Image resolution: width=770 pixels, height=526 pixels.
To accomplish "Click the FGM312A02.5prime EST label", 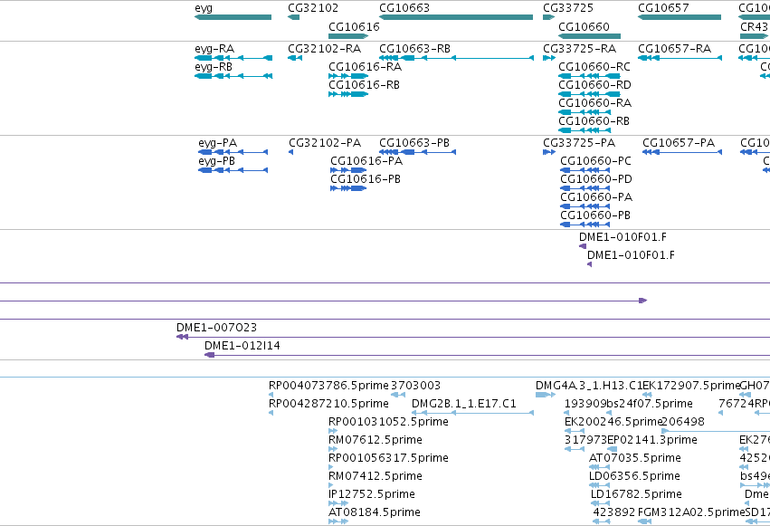I will 691,512.
